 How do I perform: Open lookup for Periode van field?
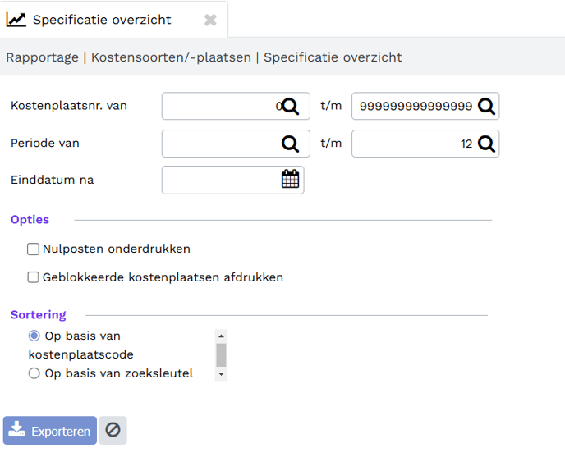tap(290, 144)
